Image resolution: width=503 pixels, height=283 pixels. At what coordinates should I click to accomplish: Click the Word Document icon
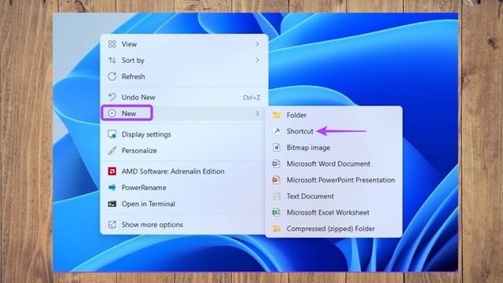[x=276, y=164]
